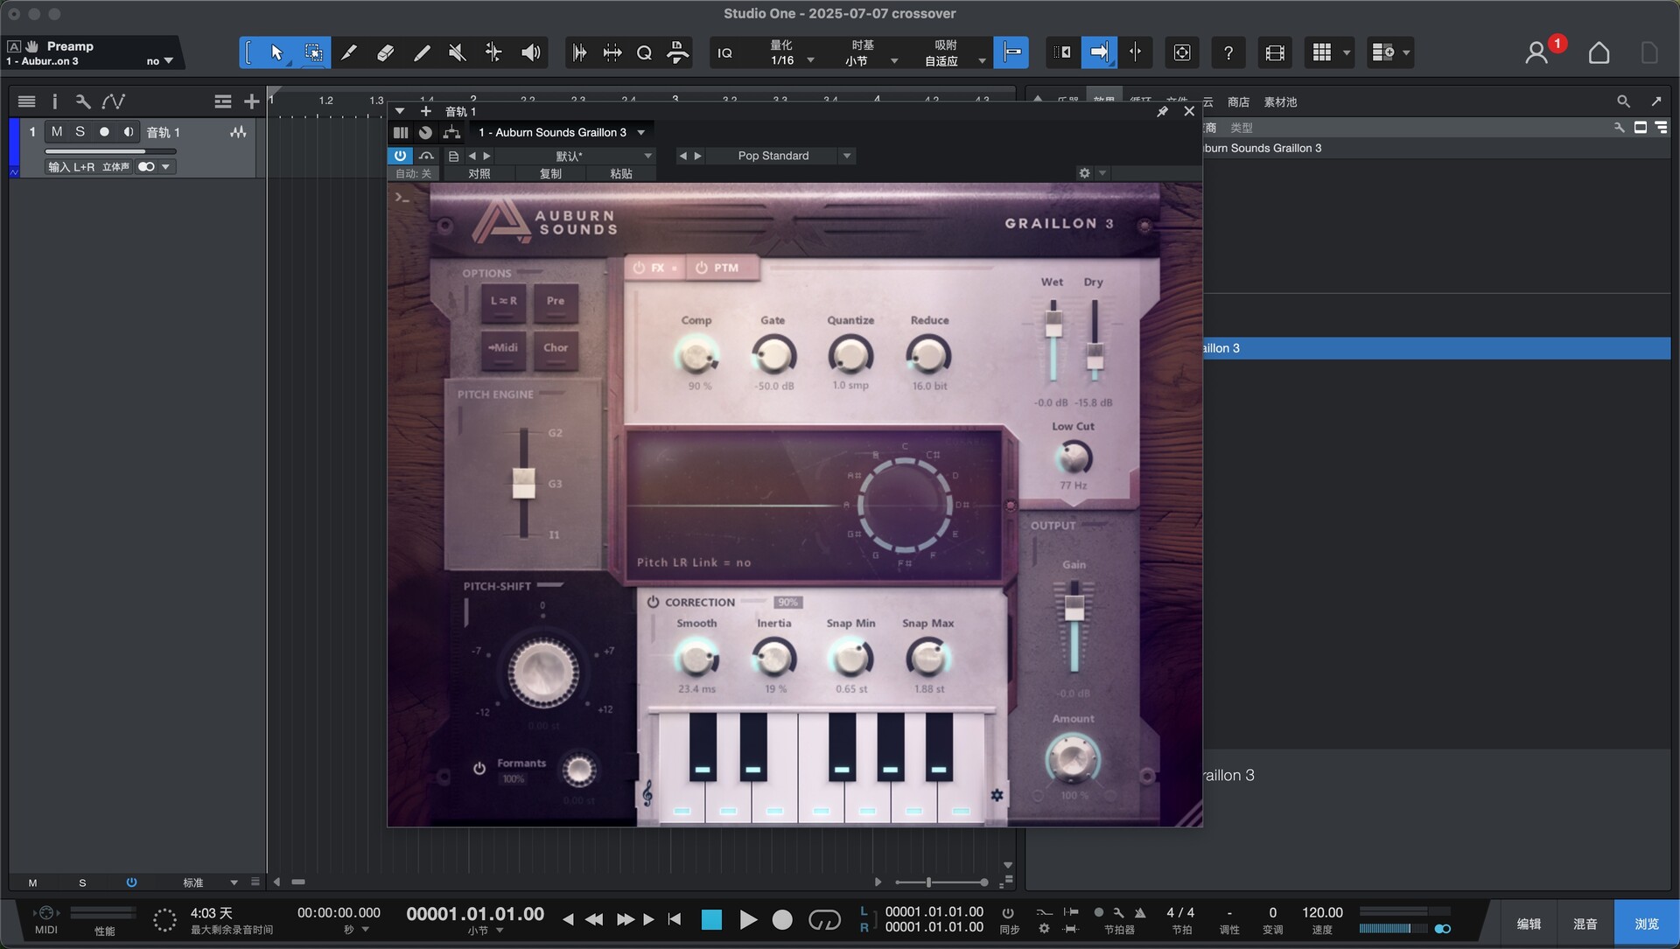Screen dimensions: 1680x949
Task: Select the Mute tool
Action: coord(457,52)
